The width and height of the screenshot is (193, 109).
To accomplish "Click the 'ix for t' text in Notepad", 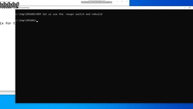I will tap(7, 23).
